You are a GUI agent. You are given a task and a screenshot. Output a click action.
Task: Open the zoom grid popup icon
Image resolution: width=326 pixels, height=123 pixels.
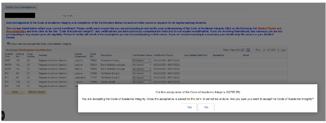tap(242, 50)
